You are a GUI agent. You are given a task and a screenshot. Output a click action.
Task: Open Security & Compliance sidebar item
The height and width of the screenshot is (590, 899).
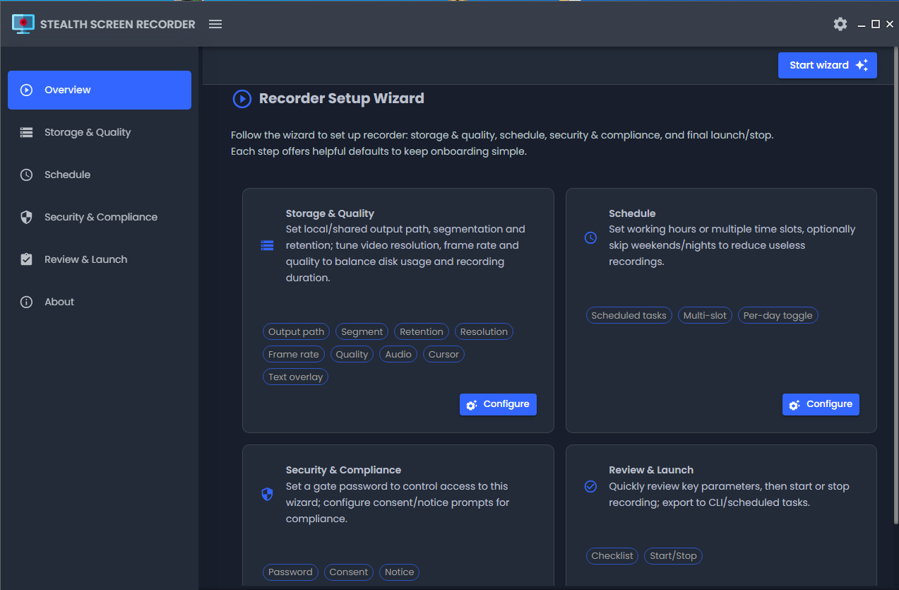(100, 217)
